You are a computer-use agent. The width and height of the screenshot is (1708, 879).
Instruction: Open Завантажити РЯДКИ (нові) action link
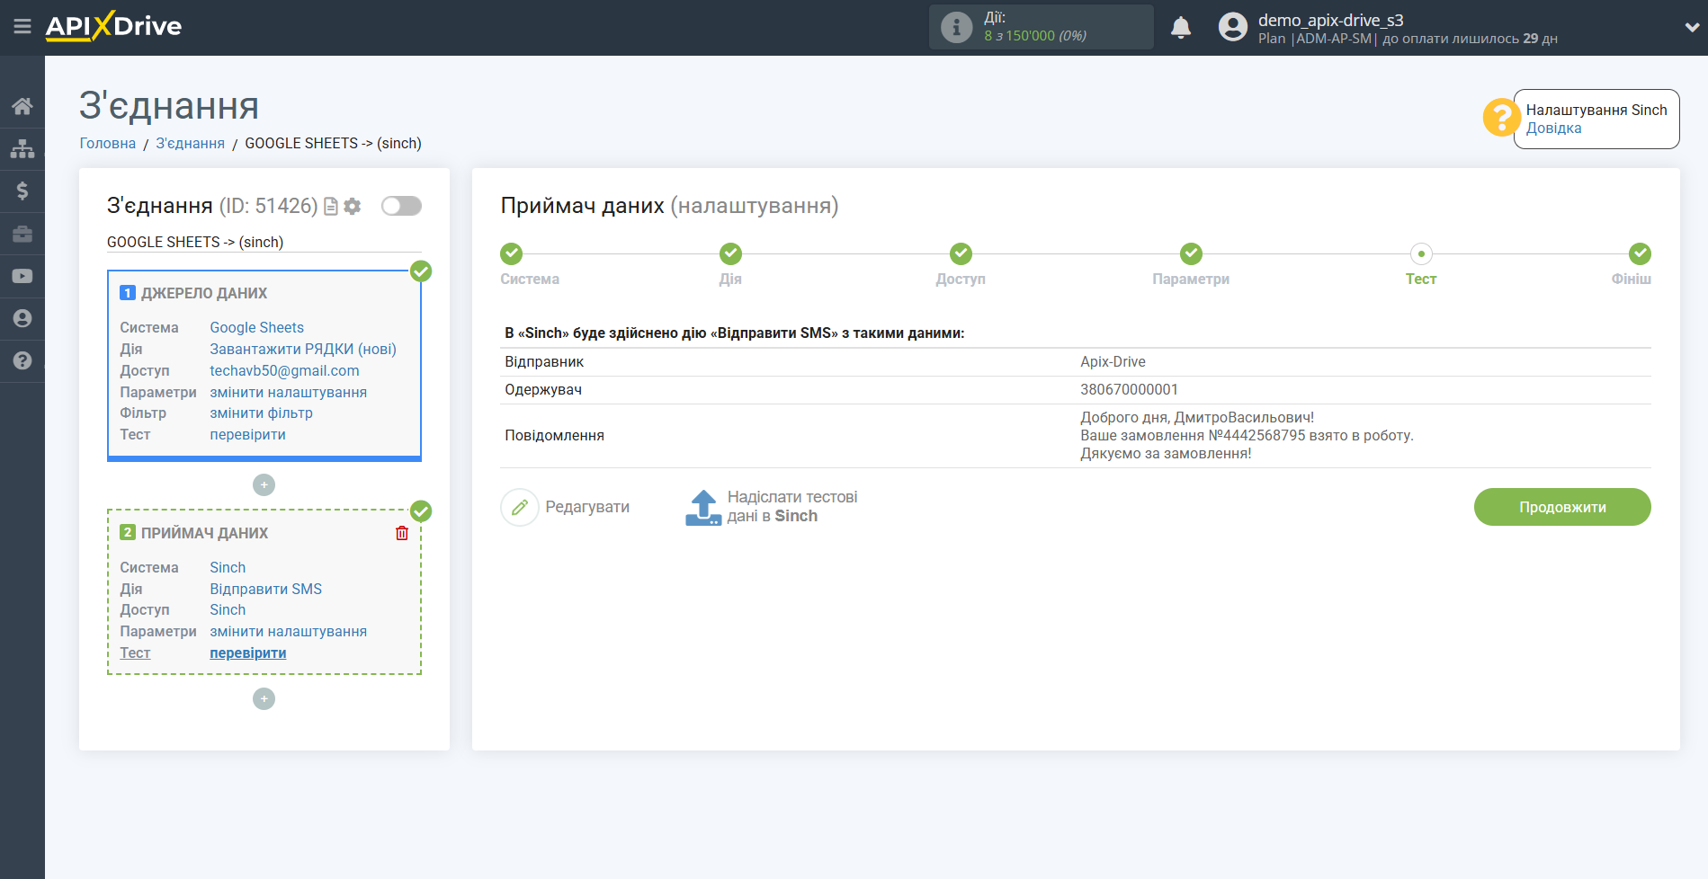coord(303,349)
